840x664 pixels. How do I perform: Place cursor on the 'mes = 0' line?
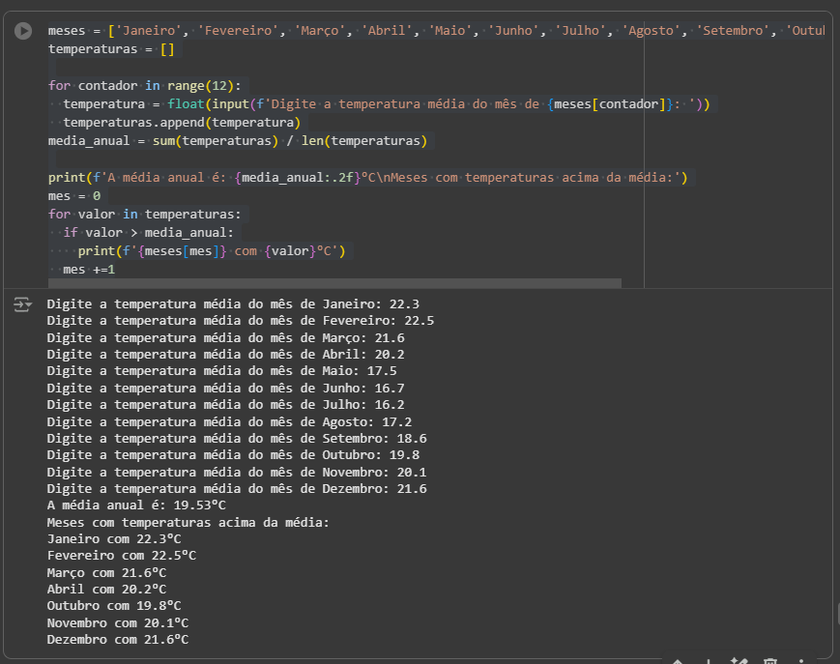tap(74, 196)
